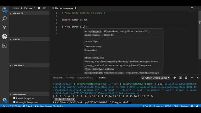Switch to the TERMINAL tab
This screenshot has height=113, width=201.
(x=101, y=78)
